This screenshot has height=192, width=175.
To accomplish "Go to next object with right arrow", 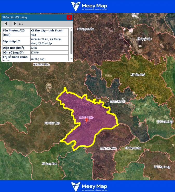I will click(x=15, y=24).
